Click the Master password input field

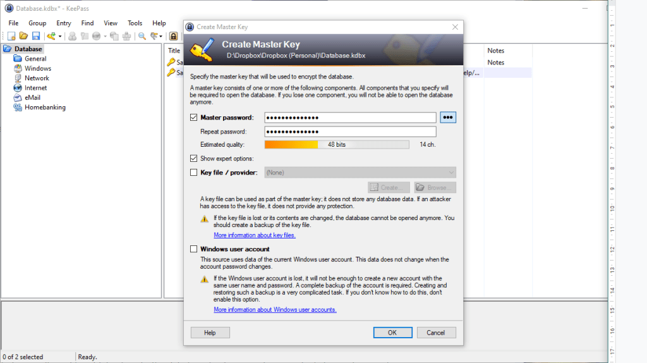point(350,118)
